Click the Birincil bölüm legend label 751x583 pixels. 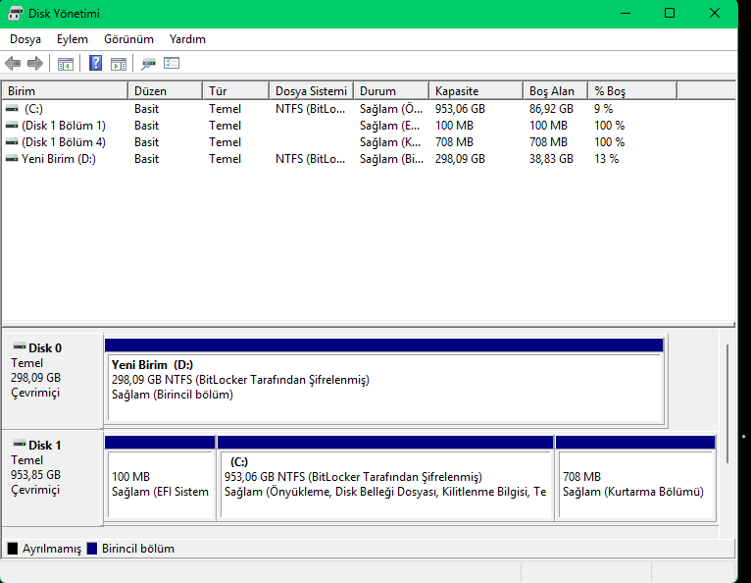point(138,549)
